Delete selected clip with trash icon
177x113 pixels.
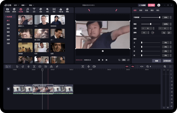point(28,66)
